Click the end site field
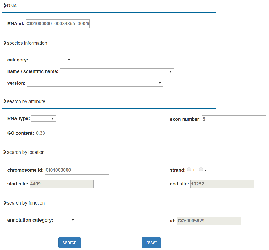 tap(222, 184)
